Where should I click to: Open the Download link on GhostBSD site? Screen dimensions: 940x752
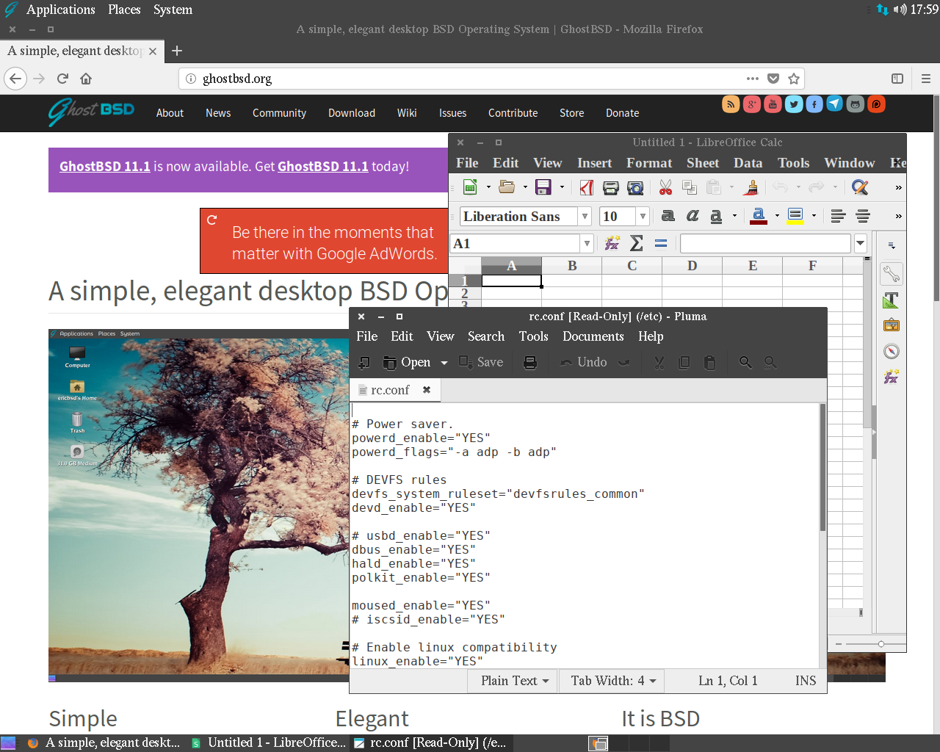point(352,113)
